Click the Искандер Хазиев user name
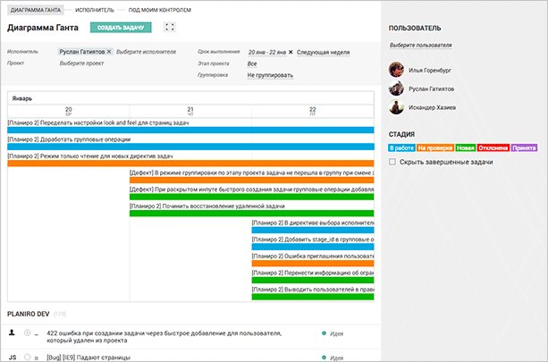Viewport: 548px width, 362px height. click(x=432, y=107)
